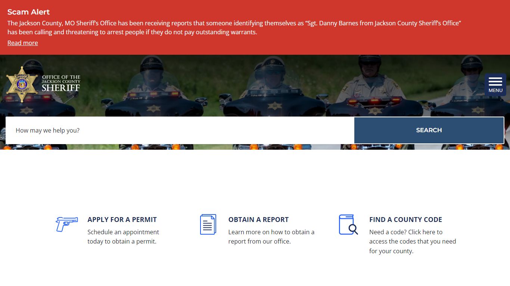Image resolution: width=510 pixels, height=286 pixels.
Task: Click 'Schedule an appointment today' permit description
Action: click(123, 236)
